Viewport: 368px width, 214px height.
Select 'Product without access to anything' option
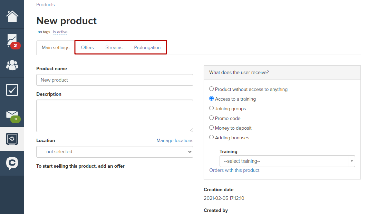[212, 89]
